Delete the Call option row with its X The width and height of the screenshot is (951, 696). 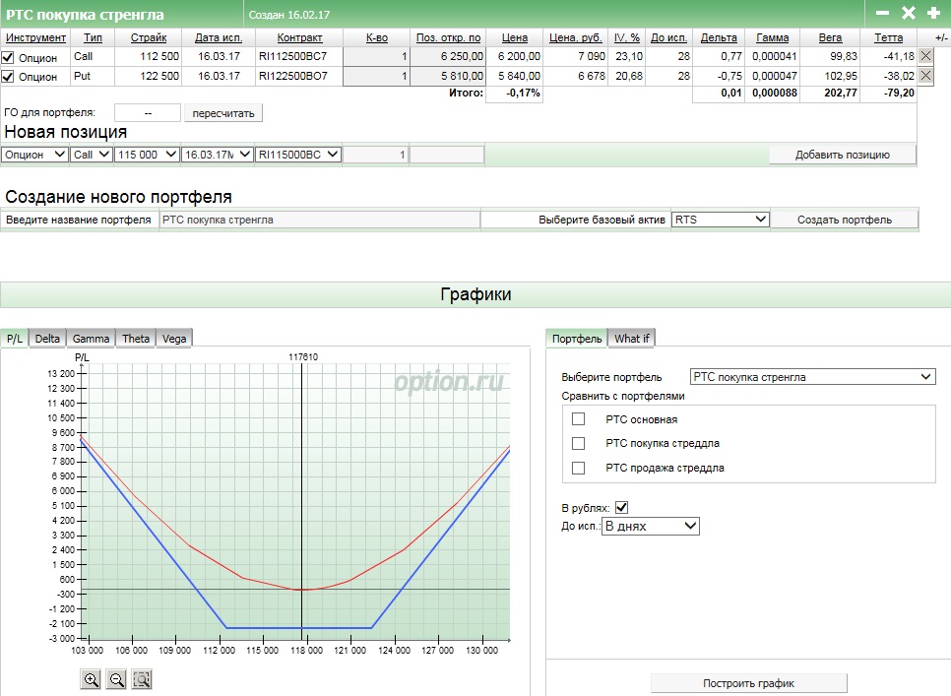tap(925, 57)
